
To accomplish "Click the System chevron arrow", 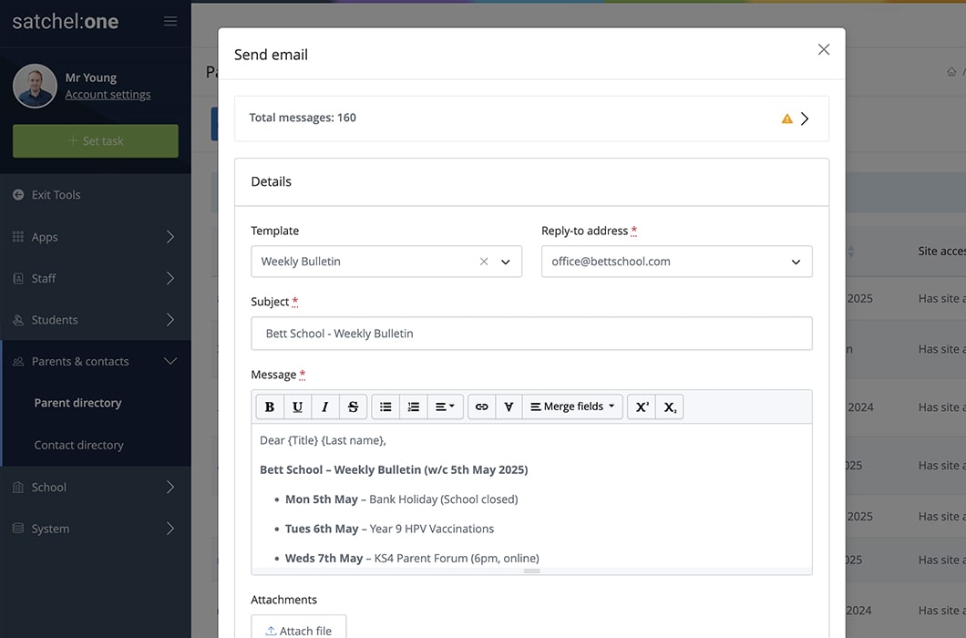I will coord(170,529).
